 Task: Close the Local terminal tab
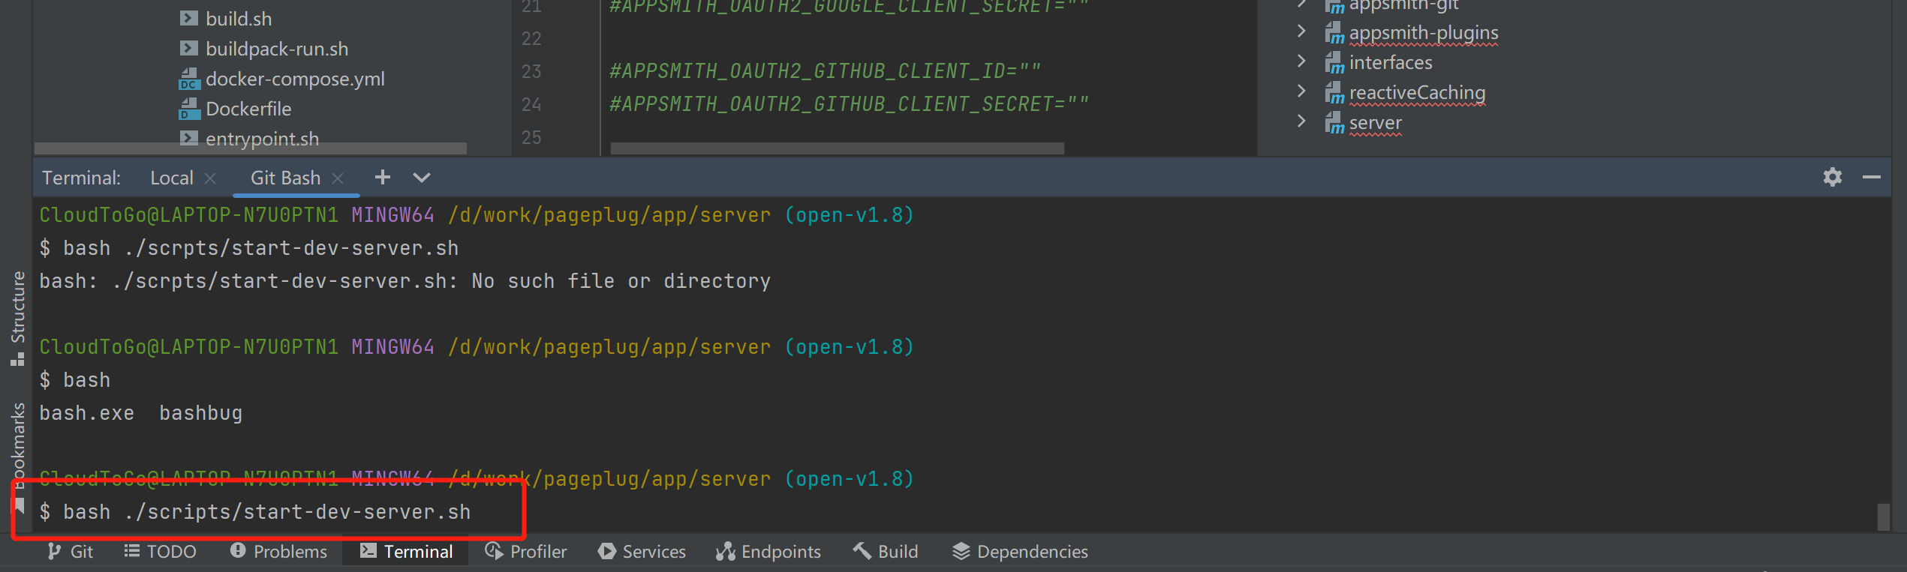(211, 178)
